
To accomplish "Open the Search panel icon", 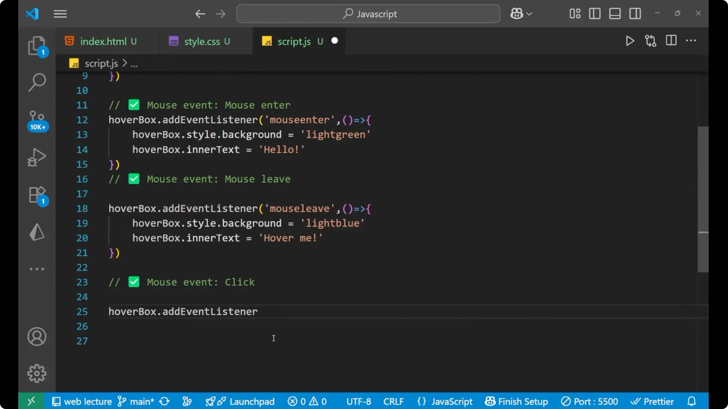I will 37,81.
